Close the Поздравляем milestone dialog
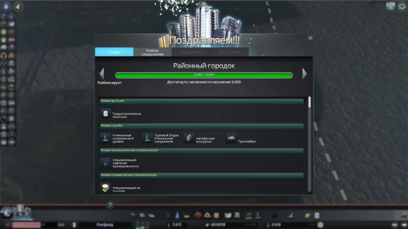 coord(310,37)
